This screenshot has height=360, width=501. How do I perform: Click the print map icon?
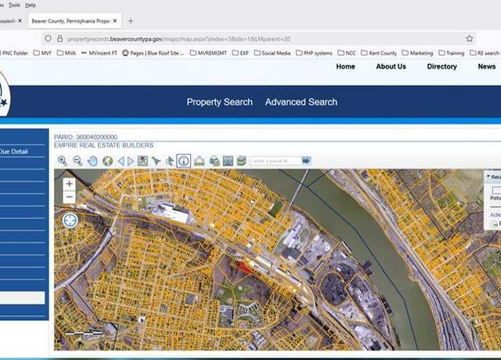point(214,160)
